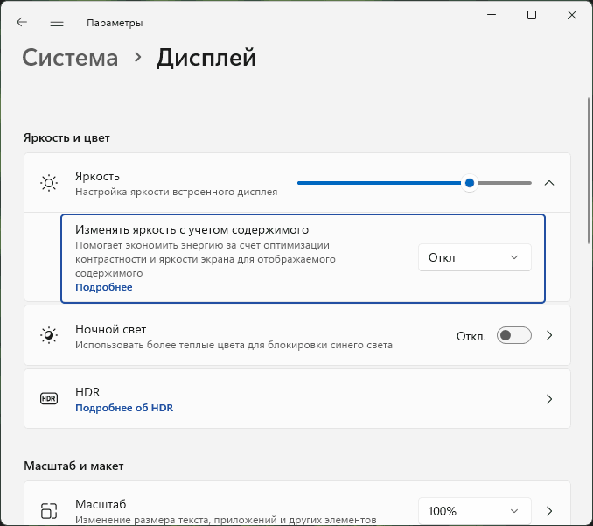The height and width of the screenshot is (526, 593).
Task: Click the grey part of brightness slider
Action: (505, 183)
